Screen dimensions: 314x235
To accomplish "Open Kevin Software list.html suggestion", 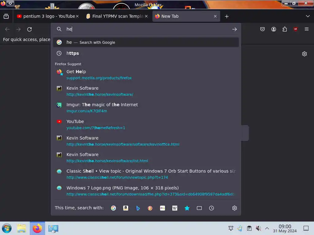I will pos(146,158).
